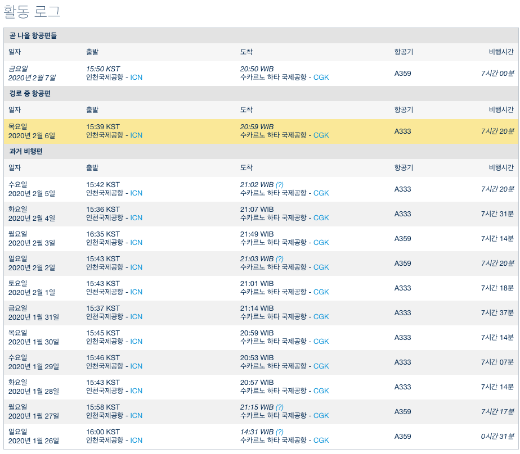
Task: Click A359 aircraft in February 7 row
Action: [x=402, y=74]
